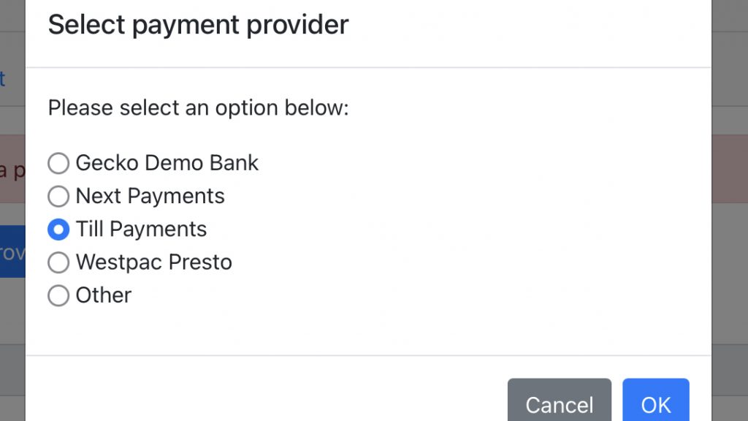Click the "Gecko Demo Bank" label text
748x421 pixels.
pos(167,163)
